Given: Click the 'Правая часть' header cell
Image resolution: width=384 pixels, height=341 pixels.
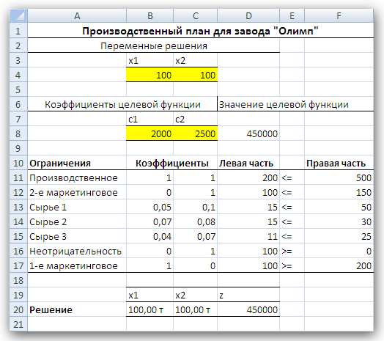Looking at the screenshot, I should click(339, 163).
